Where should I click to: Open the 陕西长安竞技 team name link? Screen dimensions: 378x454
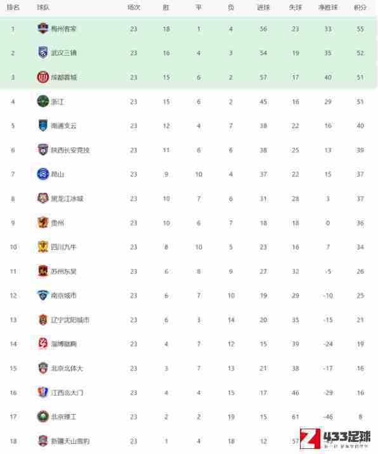70,150
